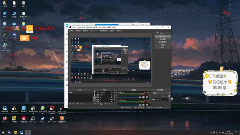This screenshot has width=240, height=135.
Task: Move the scene up in Scenes panel
Action: (x=77, y=104)
